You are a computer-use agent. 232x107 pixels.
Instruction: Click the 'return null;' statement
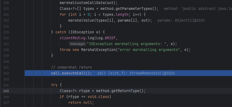point(81,102)
